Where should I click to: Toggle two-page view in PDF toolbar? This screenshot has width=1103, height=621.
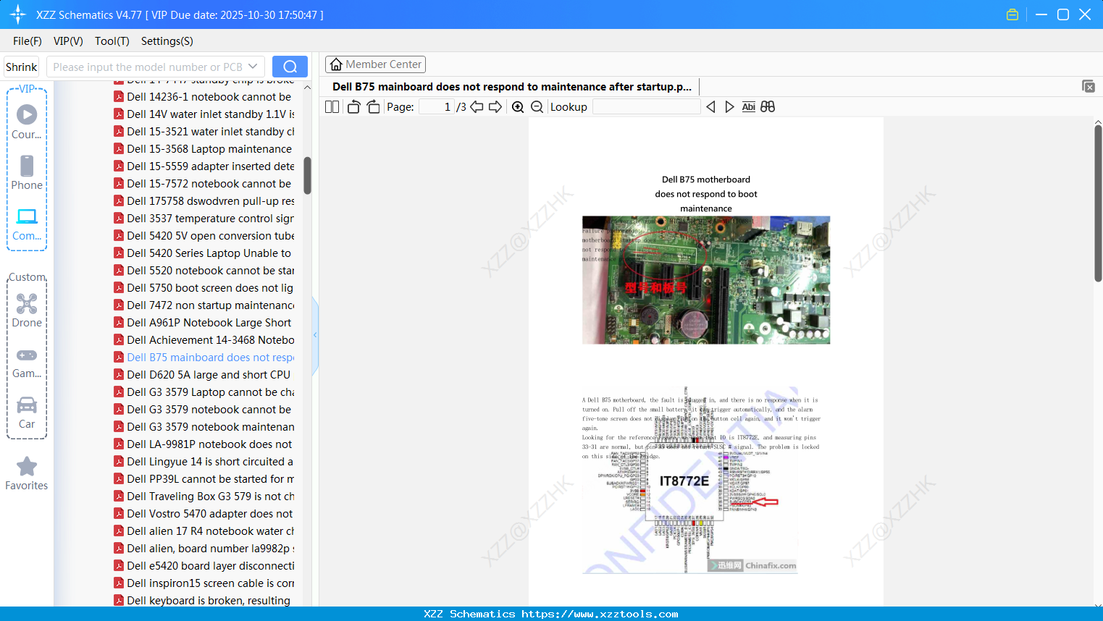(332, 107)
